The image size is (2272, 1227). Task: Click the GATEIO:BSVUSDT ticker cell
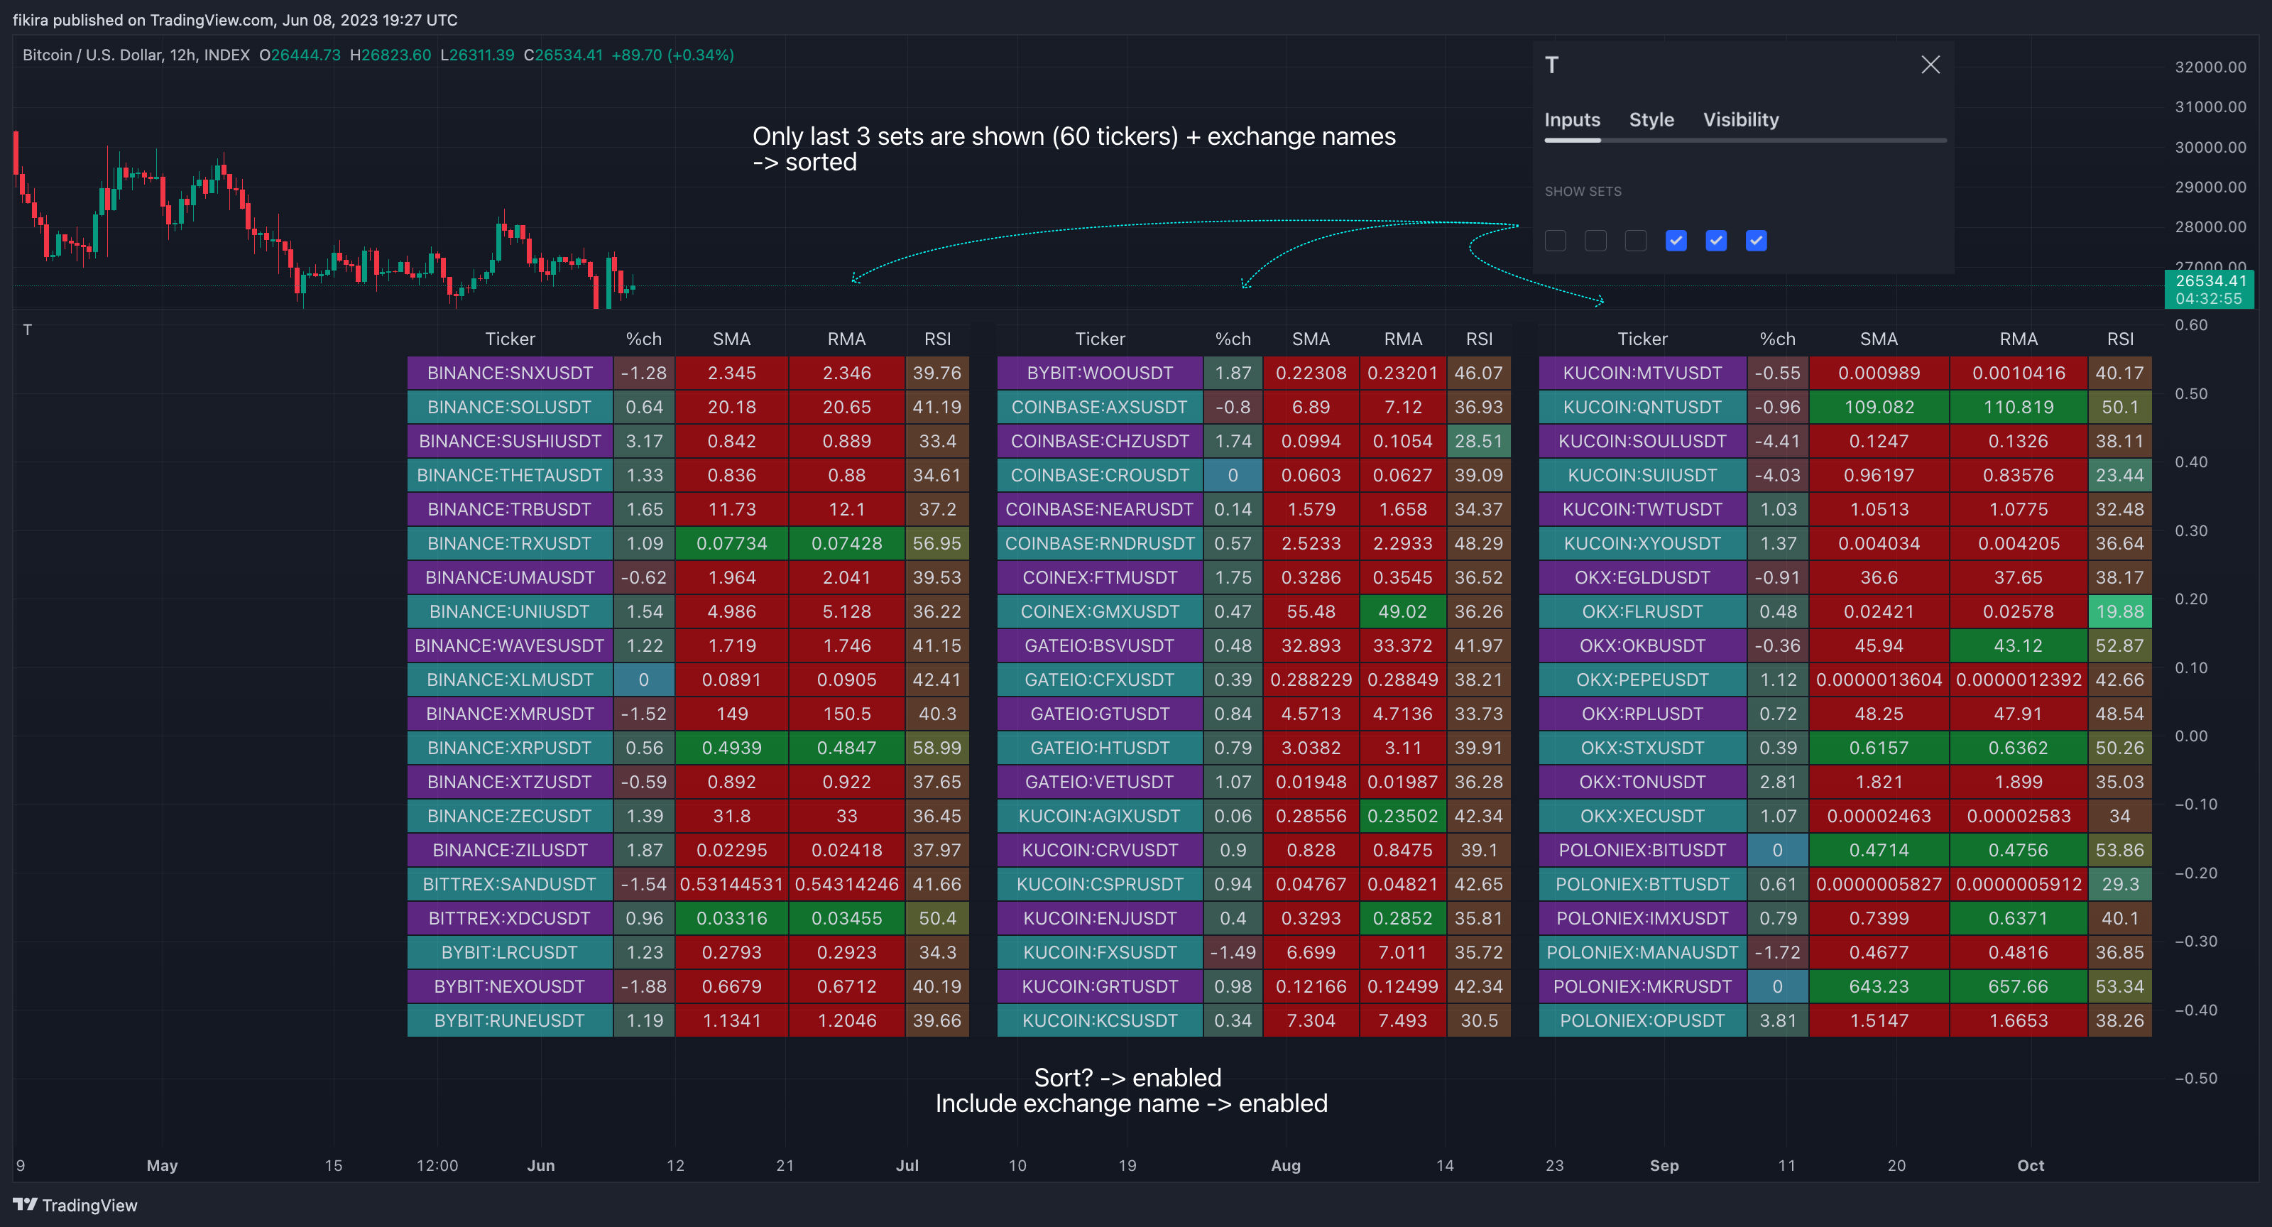pyautogui.click(x=1100, y=645)
